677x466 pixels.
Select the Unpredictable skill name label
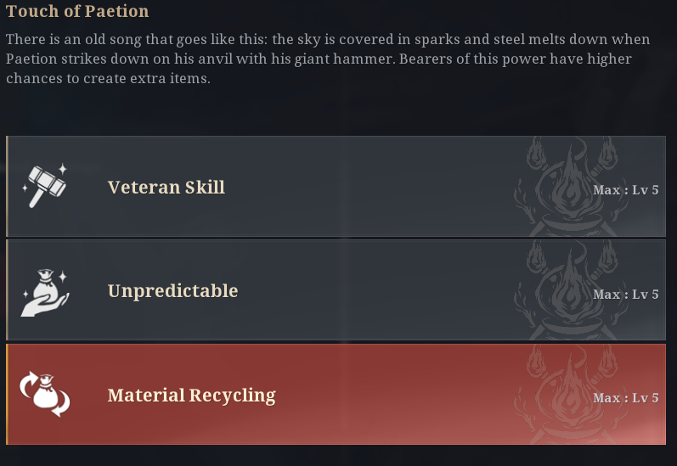click(x=172, y=291)
